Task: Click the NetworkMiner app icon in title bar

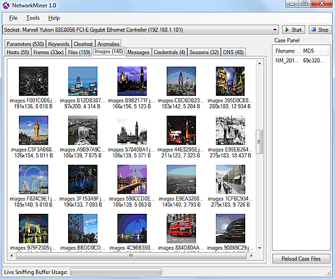Action: click(x=6, y=5)
